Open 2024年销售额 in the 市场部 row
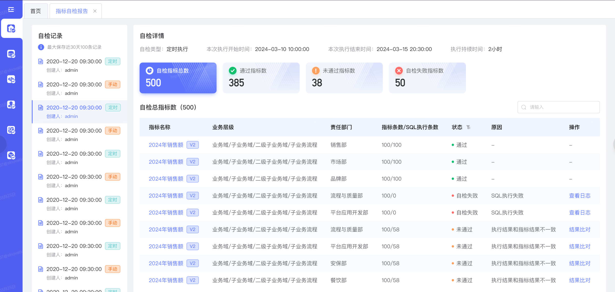This screenshot has width=615, height=292. point(166,162)
